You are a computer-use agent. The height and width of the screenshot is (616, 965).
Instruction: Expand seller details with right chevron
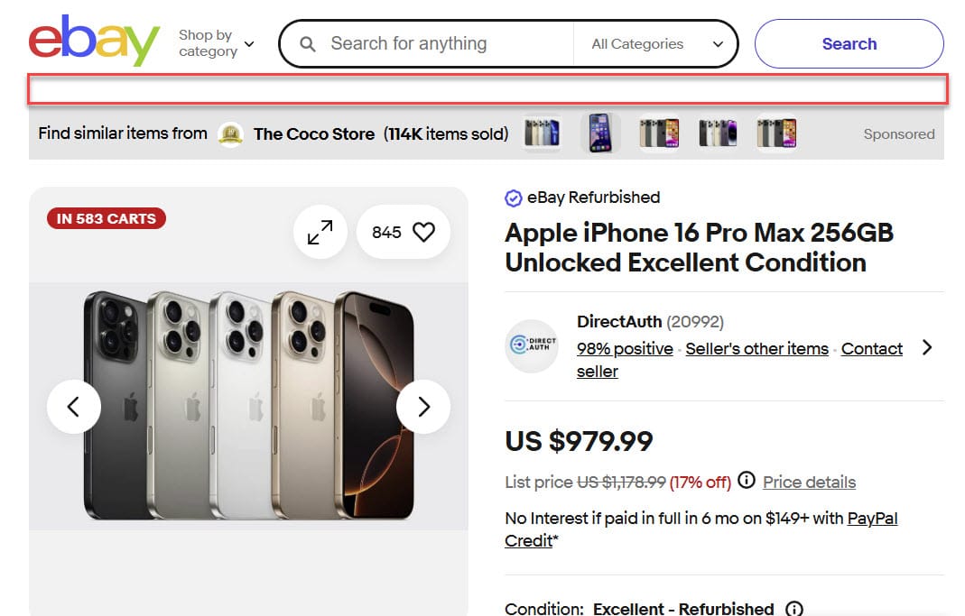tap(927, 347)
